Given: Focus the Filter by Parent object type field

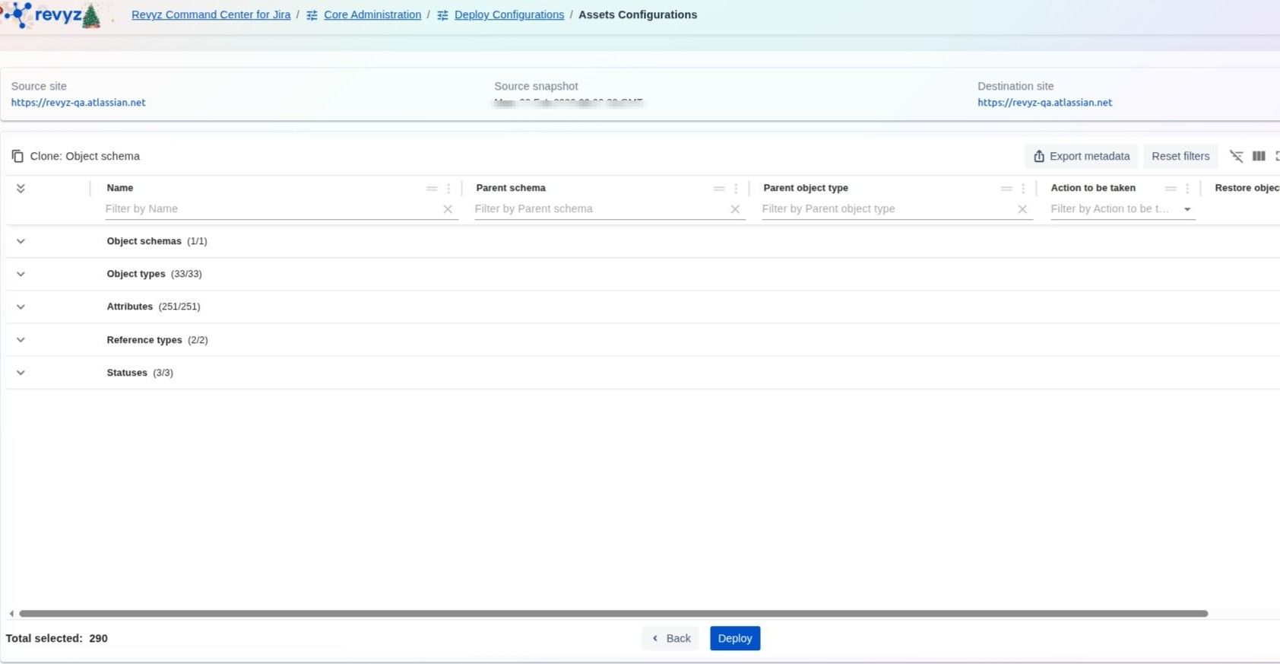Looking at the screenshot, I should click(887, 208).
